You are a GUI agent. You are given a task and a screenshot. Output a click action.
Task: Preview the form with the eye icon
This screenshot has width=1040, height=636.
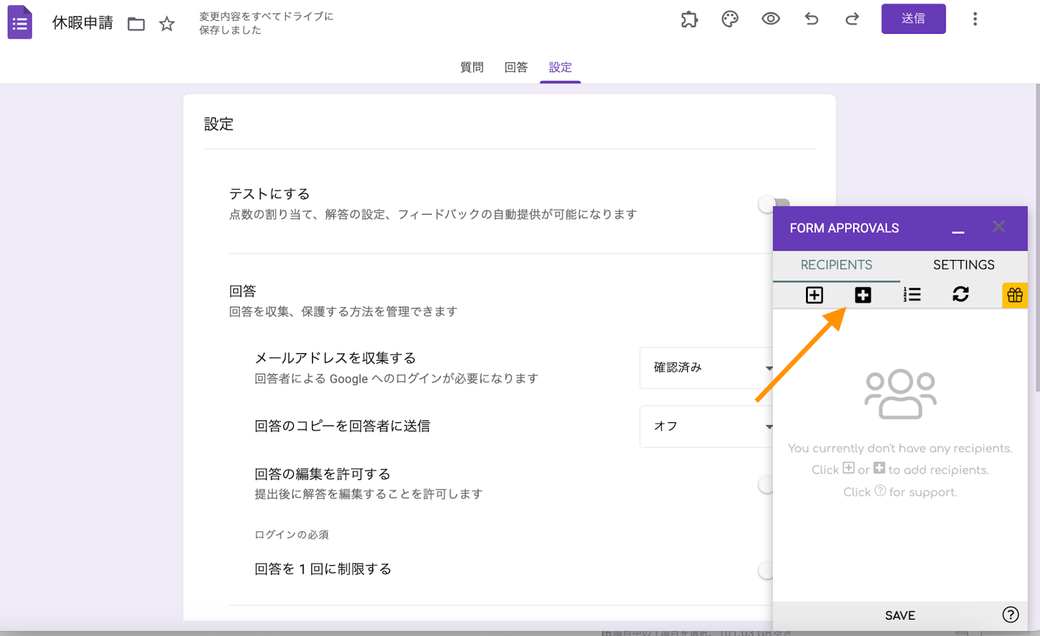(x=770, y=19)
